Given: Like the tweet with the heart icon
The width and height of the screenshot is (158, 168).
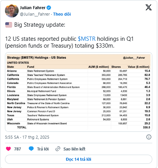Looking at the screenshot, I should pos(8,149).
